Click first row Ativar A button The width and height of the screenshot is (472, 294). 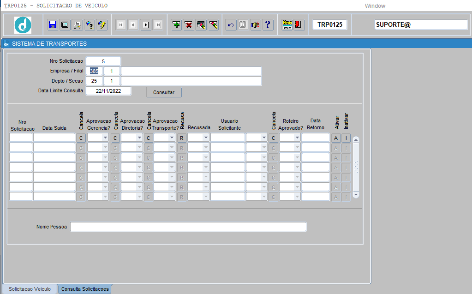(x=336, y=138)
